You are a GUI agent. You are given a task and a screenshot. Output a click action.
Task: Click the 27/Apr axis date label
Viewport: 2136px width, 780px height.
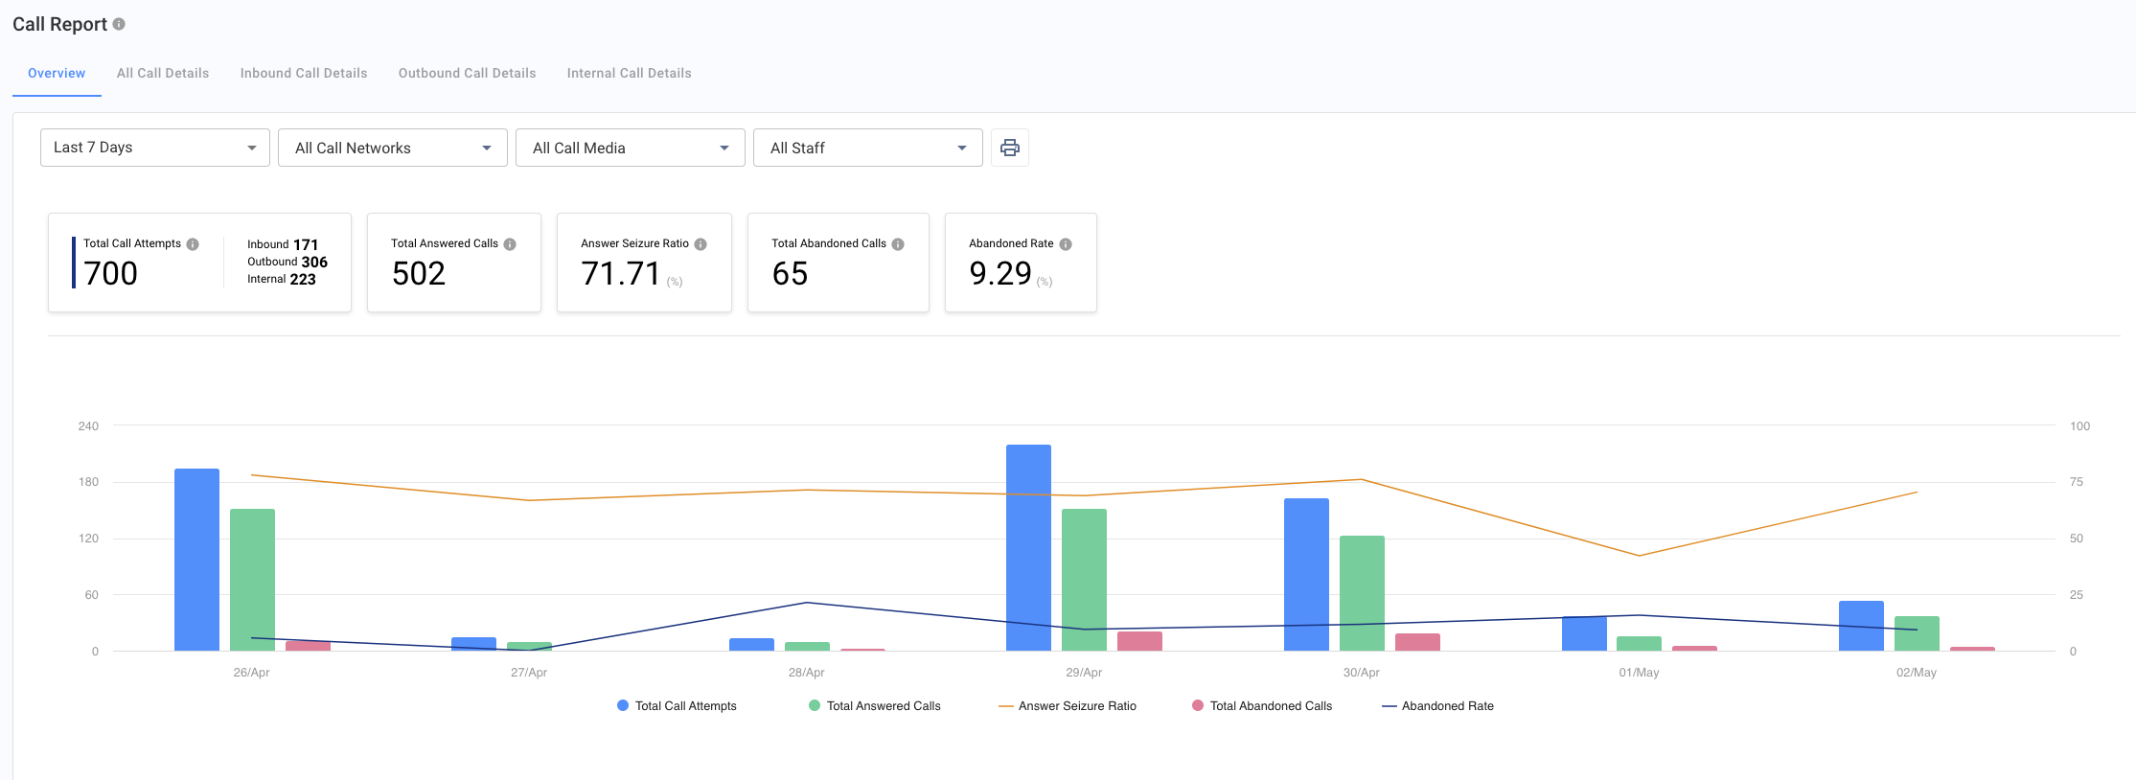point(529,673)
